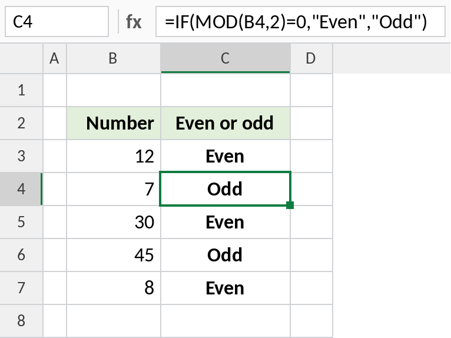Screen dimensions: 451x338
Task: Click the "Odd" cell next to 45
Action: 225,255
